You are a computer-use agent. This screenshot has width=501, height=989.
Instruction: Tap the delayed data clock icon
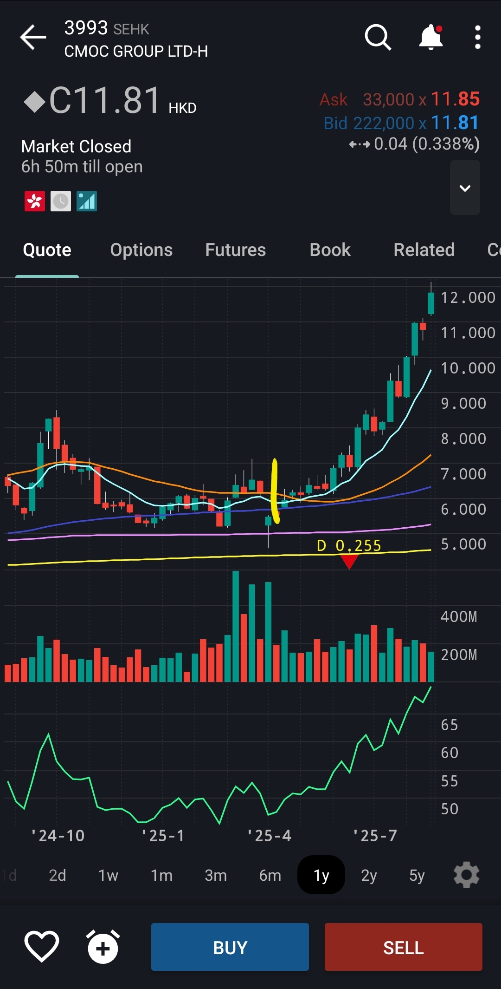(61, 201)
